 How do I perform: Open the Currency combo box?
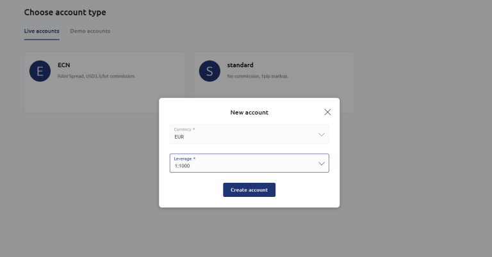tap(249, 134)
